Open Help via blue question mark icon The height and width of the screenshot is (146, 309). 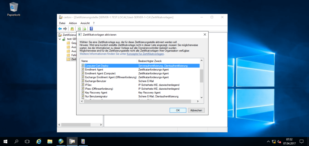pyautogui.click(x=91, y=29)
